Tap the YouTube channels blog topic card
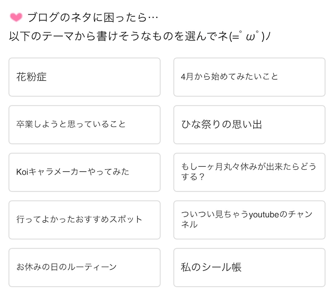This screenshot has width=334, height=299. coord(249,220)
